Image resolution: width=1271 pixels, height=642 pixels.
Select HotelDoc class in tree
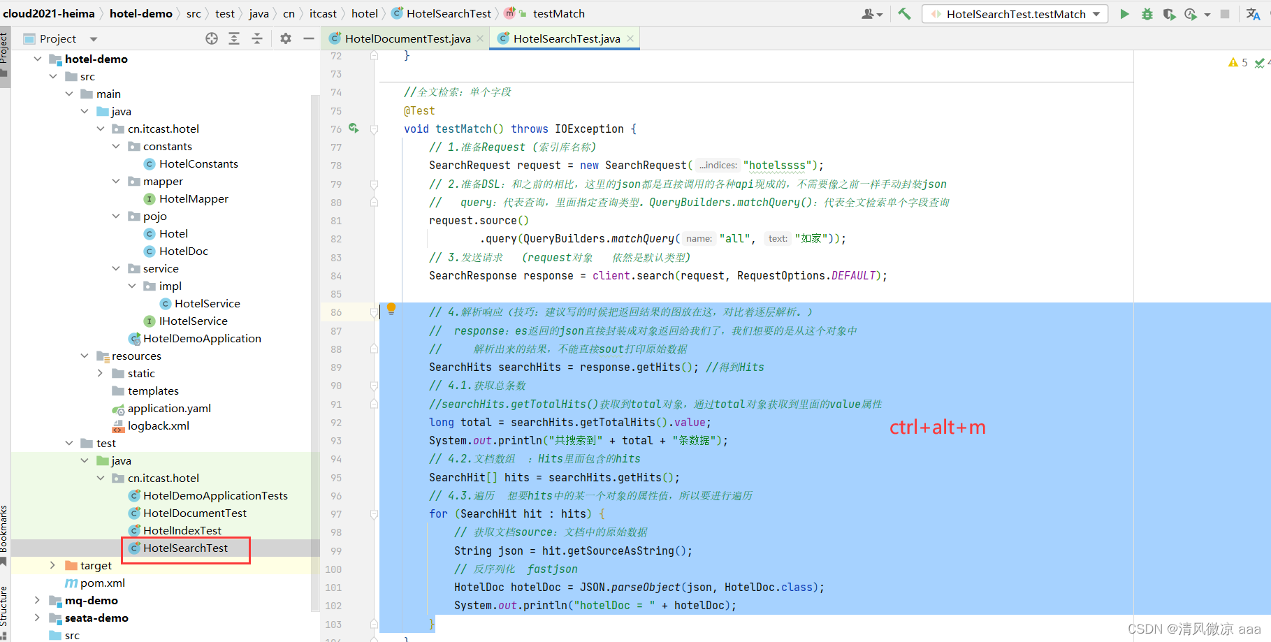pyautogui.click(x=176, y=251)
